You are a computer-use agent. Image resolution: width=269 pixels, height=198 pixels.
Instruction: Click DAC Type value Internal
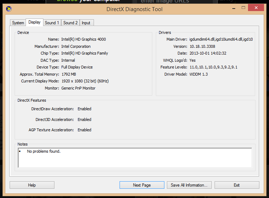coord(68,60)
